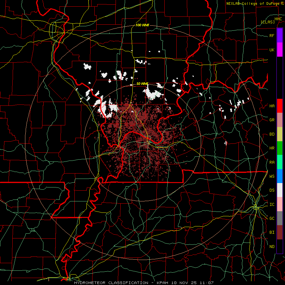The width and height of the screenshot is (285, 285).
Task: Click the GC legend label
Action: (272, 218)
